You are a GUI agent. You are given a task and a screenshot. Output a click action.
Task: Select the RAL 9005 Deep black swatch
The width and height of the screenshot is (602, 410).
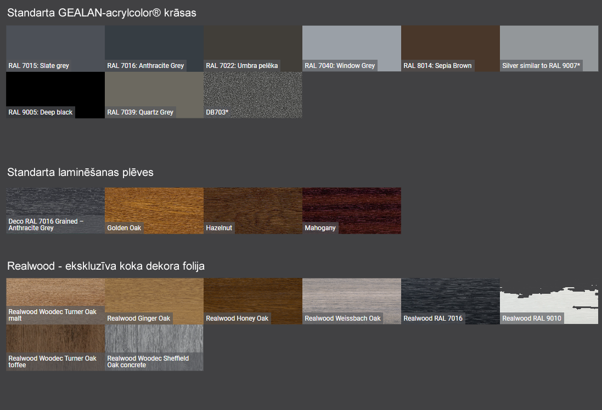[55, 95]
